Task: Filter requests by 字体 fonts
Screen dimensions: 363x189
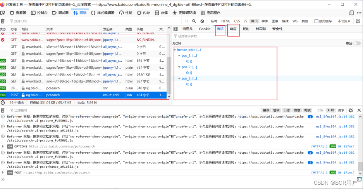Action: coord(265,21)
